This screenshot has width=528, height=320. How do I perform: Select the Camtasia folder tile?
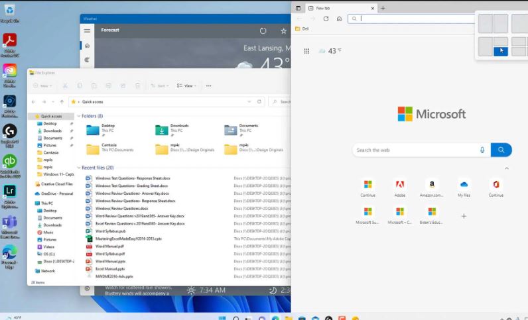(111, 148)
